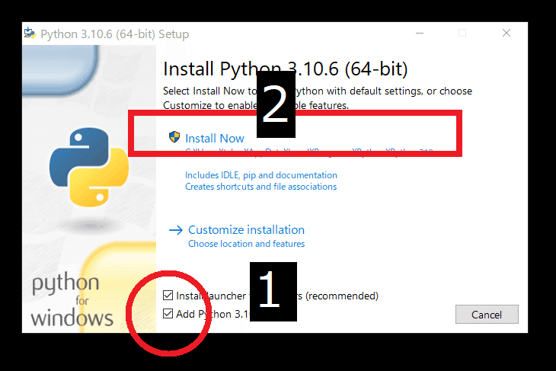The width and height of the screenshot is (556, 371).
Task: Click the 'Creates shortcuts and file associations' line
Action: (261, 187)
